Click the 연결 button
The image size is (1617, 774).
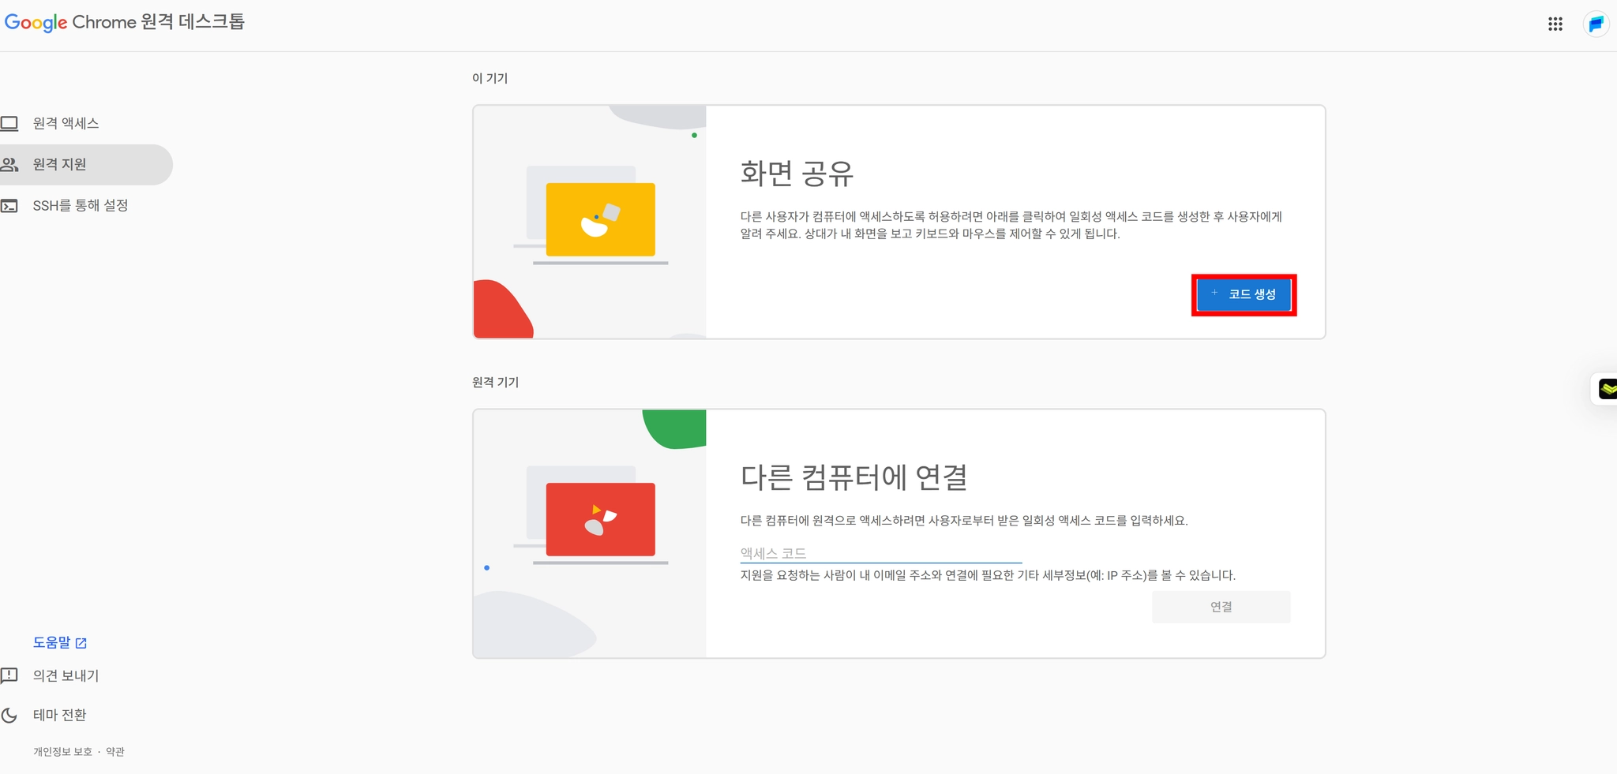tap(1221, 607)
